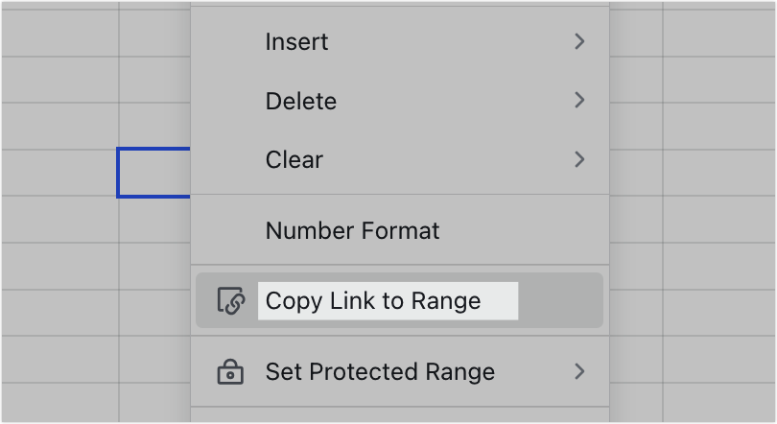Expand the chevron arrow beside Insert
This screenshot has width=777, height=424.
(579, 41)
